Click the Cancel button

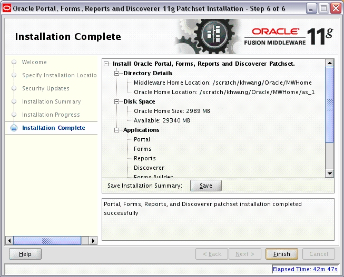tap(319, 254)
